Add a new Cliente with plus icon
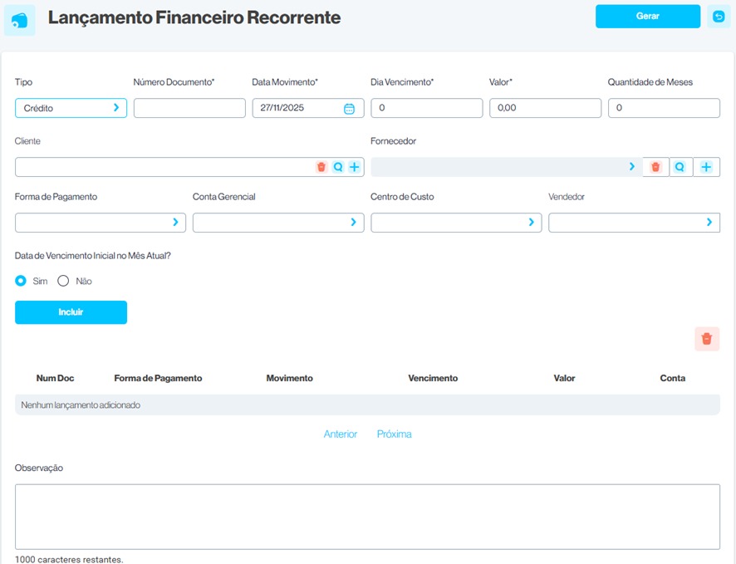Viewport: 736px width, 564px height. [355, 167]
